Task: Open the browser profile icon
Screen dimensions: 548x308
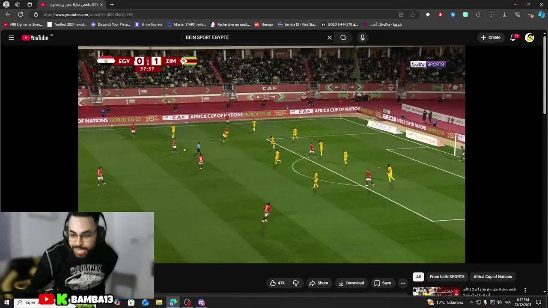Action: point(6,5)
